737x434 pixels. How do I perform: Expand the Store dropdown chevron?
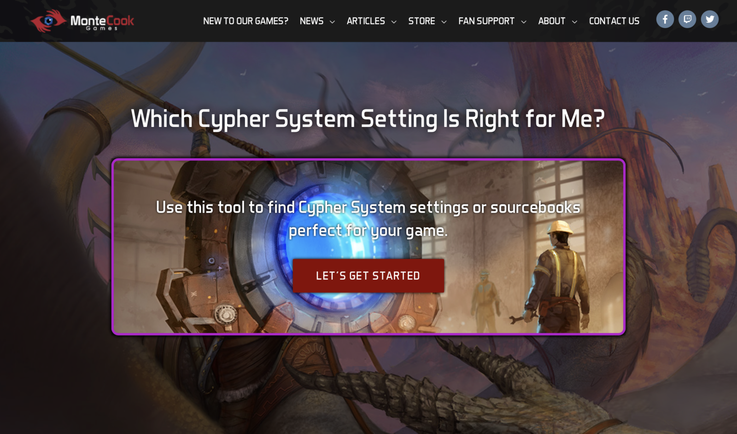click(x=444, y=22)
